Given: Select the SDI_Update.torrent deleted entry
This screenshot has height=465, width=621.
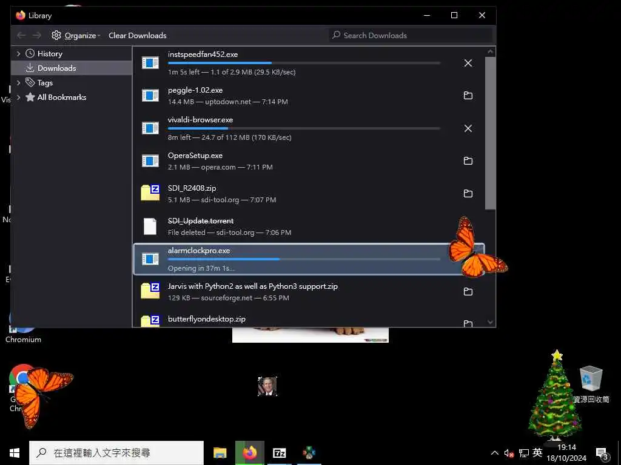Looking at the screenshot, I should [x=309, y=226].
